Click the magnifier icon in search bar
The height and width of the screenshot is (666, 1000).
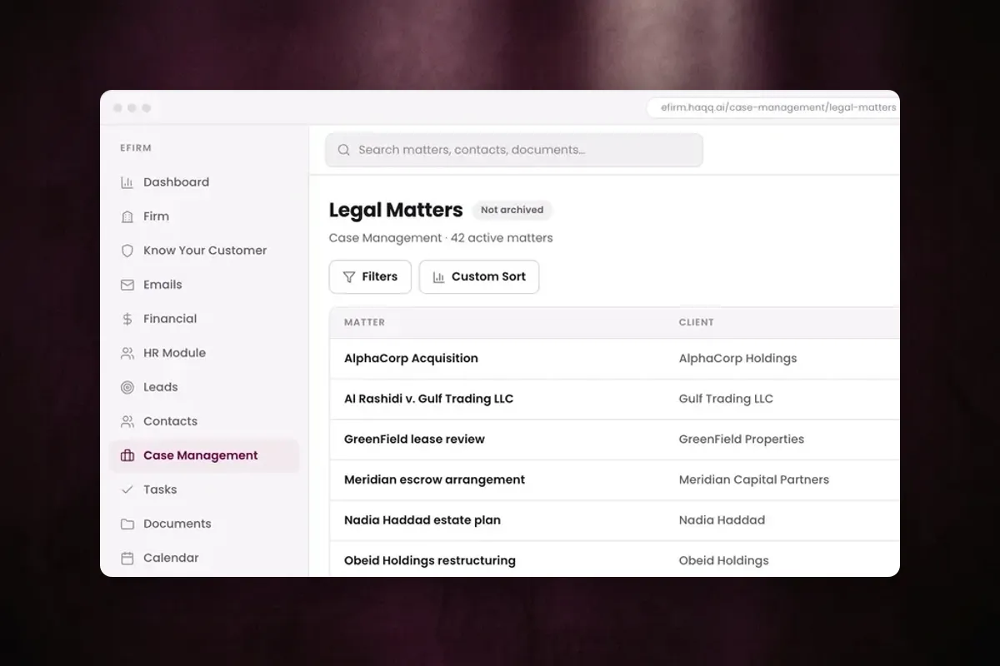click(x=343, y=150)
